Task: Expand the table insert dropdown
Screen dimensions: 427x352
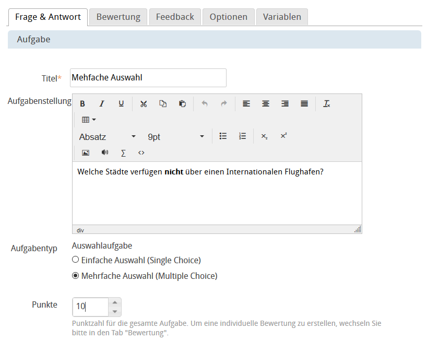Action: 89,120
